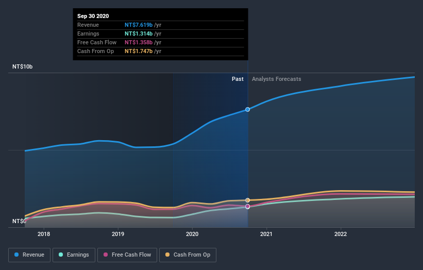Click the 2021 x-axis label
The width and height of the screenshot is (423, 270).
pos(266,234)
